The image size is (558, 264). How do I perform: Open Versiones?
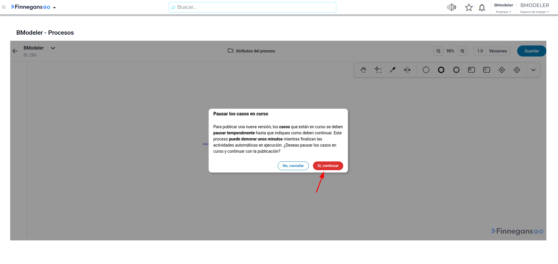[498, 51]
